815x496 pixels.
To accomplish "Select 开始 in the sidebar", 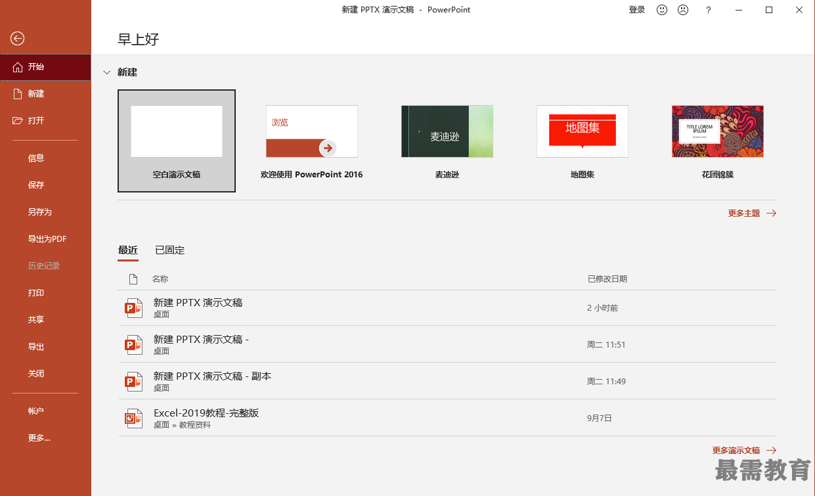I will click(x=45, y=67).
